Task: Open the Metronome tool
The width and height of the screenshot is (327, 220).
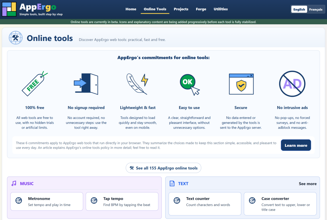Action: [x=47, y=201]
